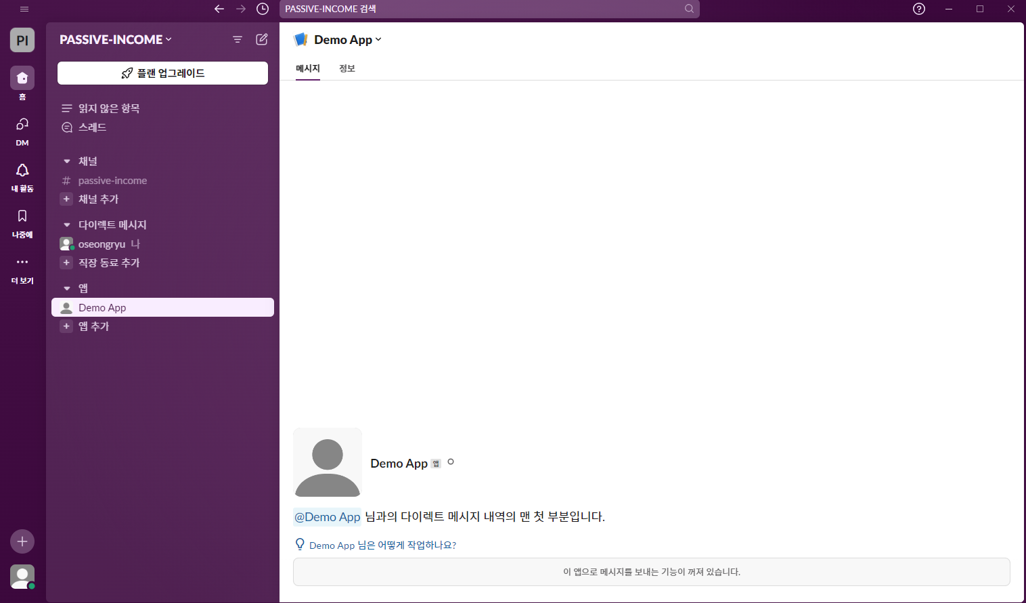Viewport: 1026px width, 603px height.
Task: Switch to the 메시지 tab
Action: coord(308,68)
